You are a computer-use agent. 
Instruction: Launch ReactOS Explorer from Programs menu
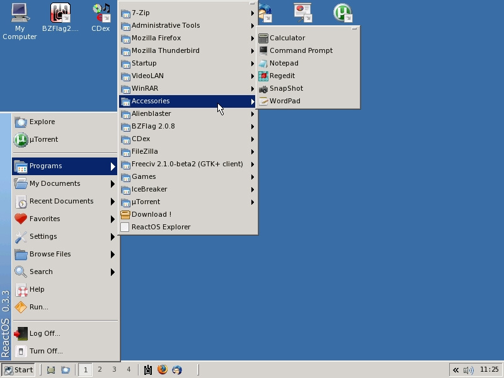[188, 227]
